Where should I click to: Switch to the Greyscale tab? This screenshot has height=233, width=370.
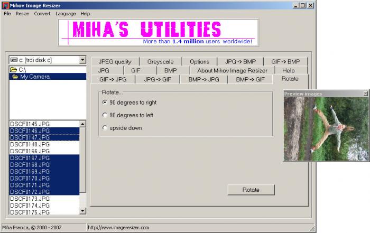coord(161,61)
